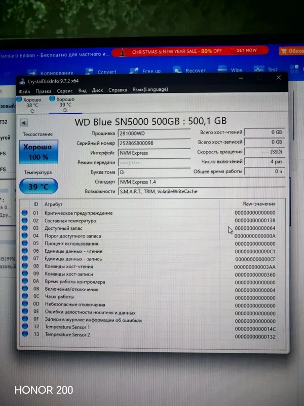Click the CrystalDiskInfo title bar app icon
Screen dimensions: 304x406
[22, 81]
